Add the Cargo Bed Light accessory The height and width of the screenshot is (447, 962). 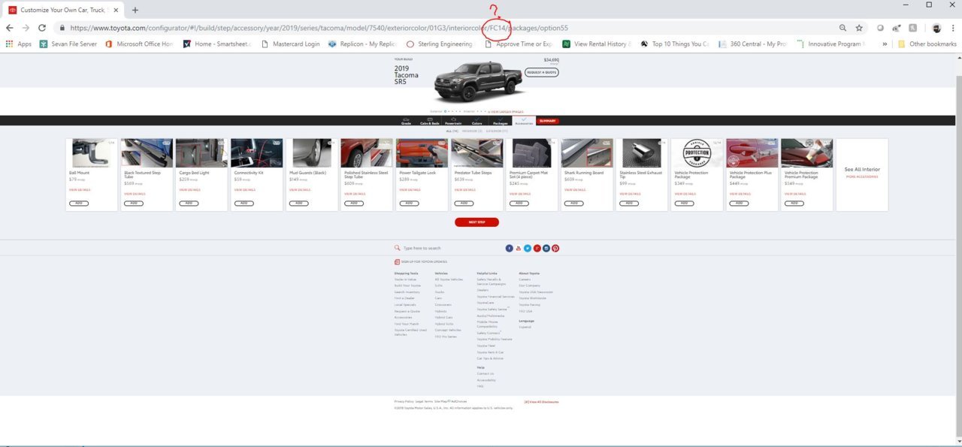189,203
